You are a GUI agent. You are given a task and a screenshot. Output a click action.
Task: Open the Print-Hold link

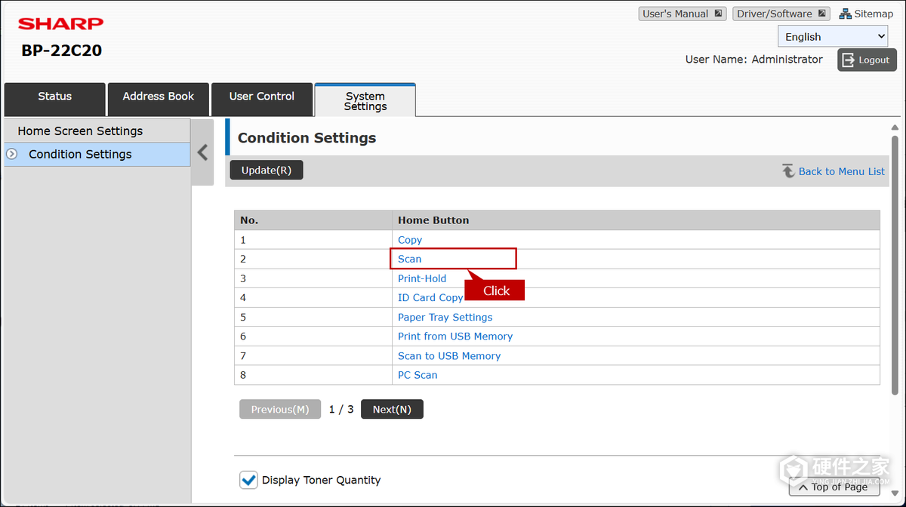(x=422, y=278)
